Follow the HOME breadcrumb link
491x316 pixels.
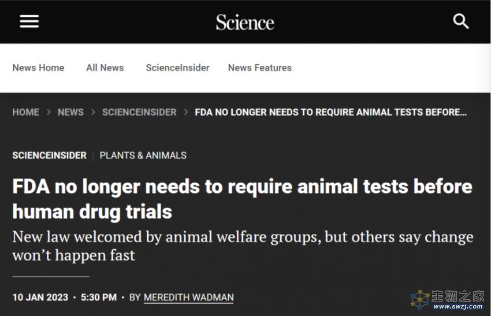click(x=25, y=112)
